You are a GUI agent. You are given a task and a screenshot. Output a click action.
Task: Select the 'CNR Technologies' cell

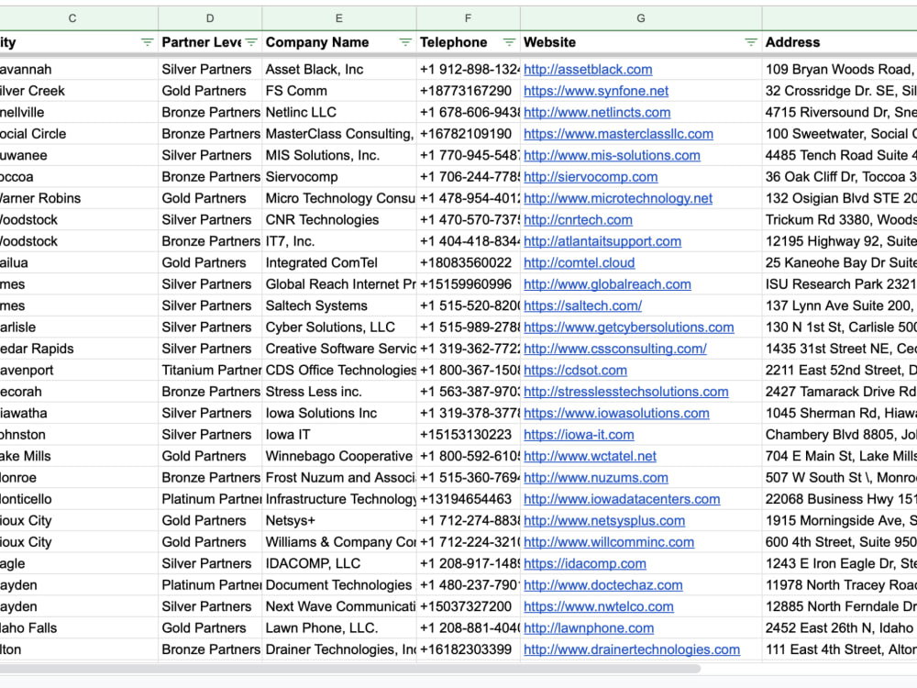click(x=339, y=220)
